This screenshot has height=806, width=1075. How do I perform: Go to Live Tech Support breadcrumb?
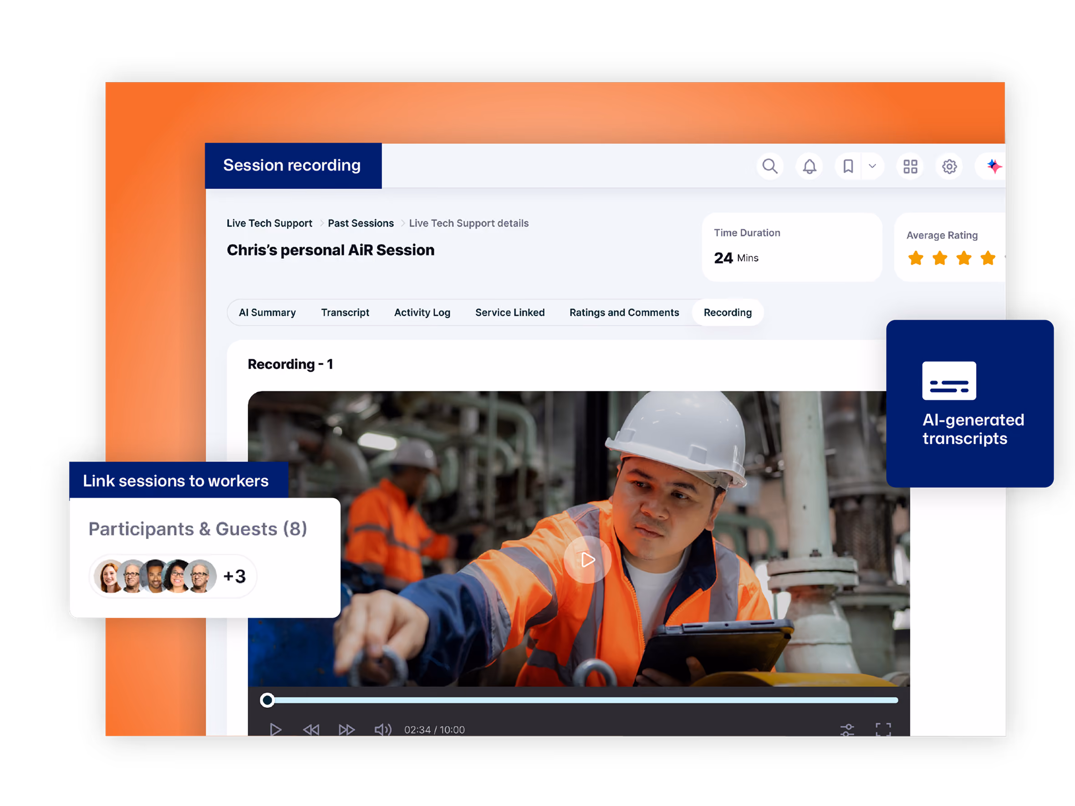(x=269, y=223)
